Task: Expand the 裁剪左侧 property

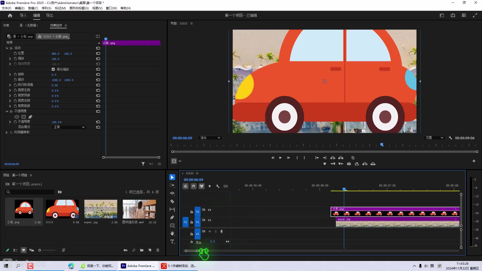Action: pos(10,90)
